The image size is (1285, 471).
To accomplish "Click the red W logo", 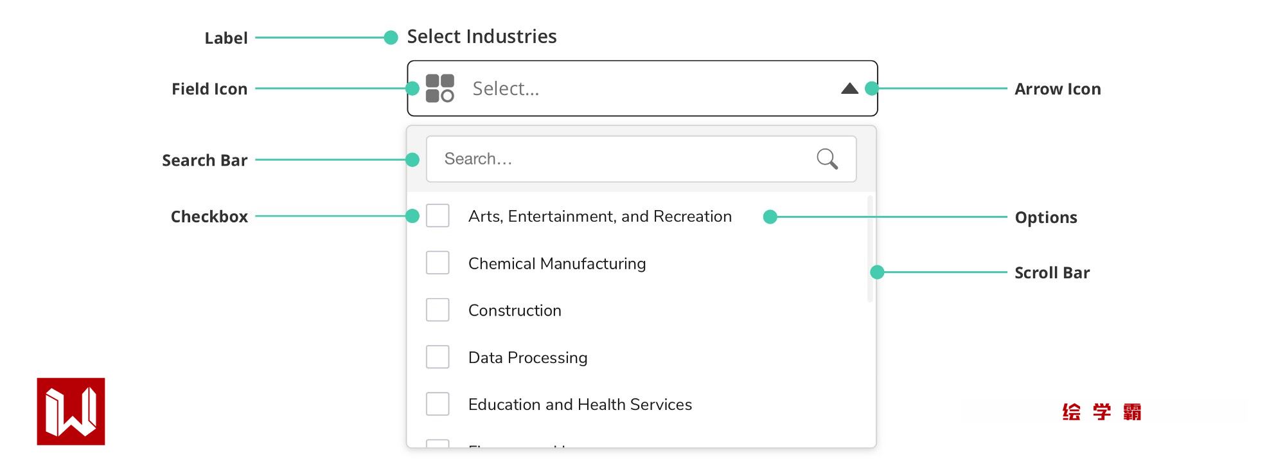I will pos(71,411).
